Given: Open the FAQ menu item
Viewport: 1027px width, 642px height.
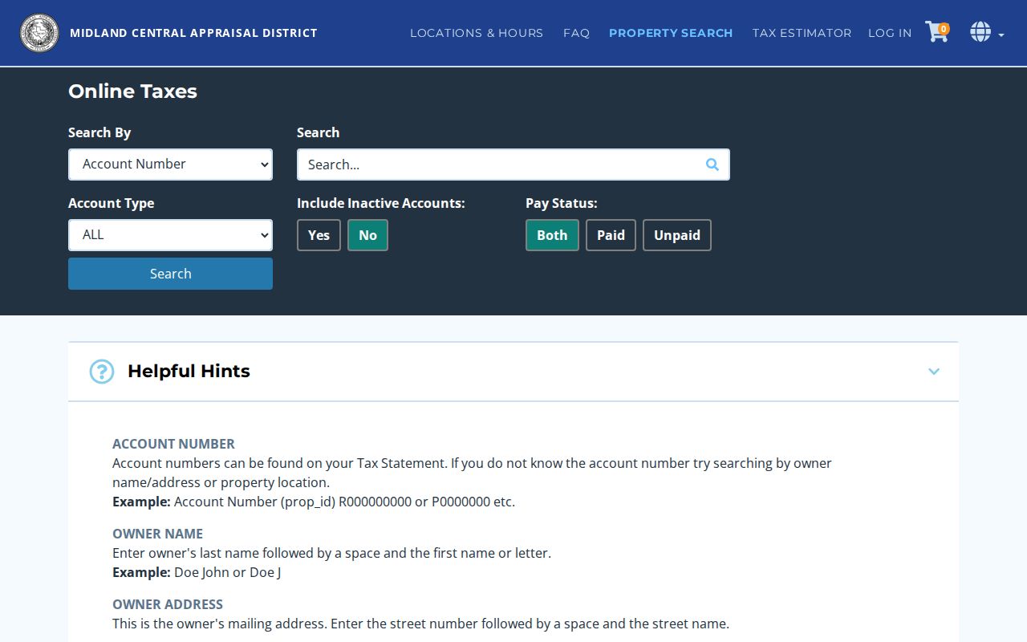Looking at the screenshot, I should pos(576,33).
